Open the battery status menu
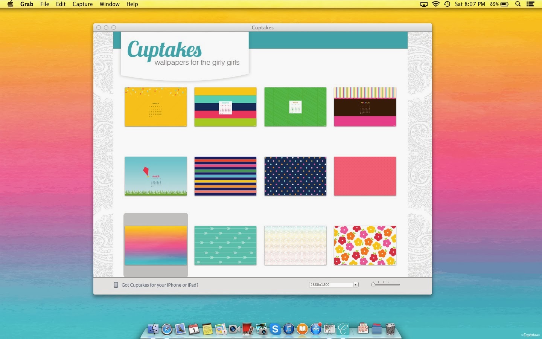Viewport: 542px width, 339px height. (x=499, y=4)
